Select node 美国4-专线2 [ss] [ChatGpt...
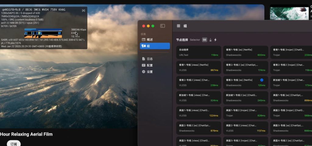 (x=291, y=141)
